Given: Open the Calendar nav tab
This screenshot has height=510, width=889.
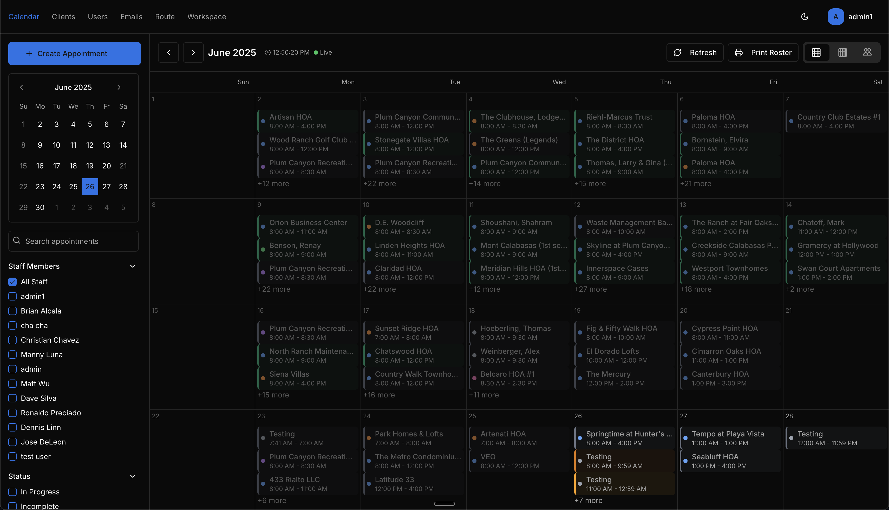Looking at the screenshot, I should (24, 16).
